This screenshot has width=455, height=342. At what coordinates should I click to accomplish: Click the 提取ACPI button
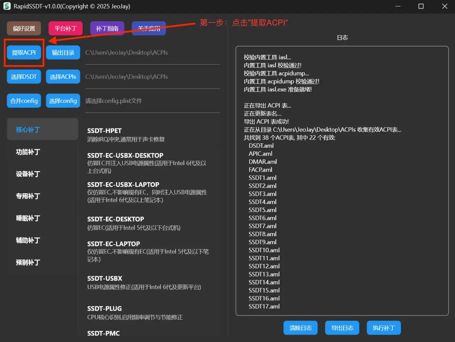click(x=24, y=53)
